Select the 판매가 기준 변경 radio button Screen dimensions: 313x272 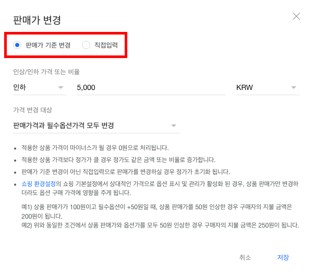tap(17, 45)
